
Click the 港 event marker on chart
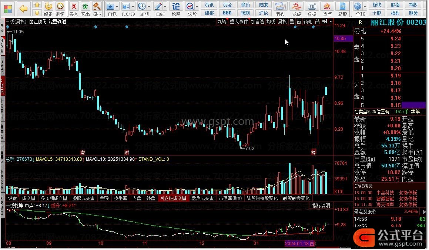[82, 153]
